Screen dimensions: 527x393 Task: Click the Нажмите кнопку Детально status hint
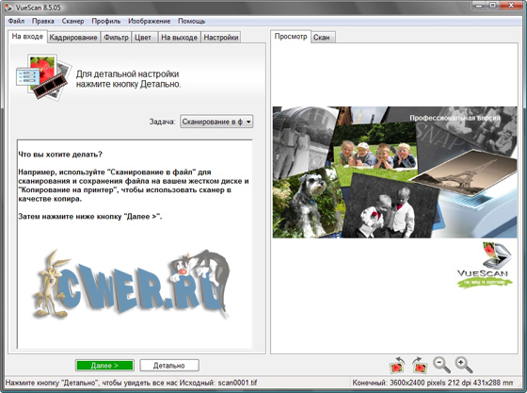91,383
